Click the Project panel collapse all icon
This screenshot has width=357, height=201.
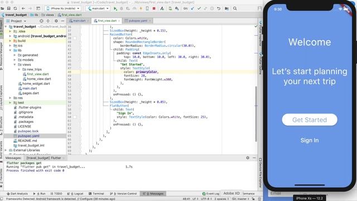(48, 21)
